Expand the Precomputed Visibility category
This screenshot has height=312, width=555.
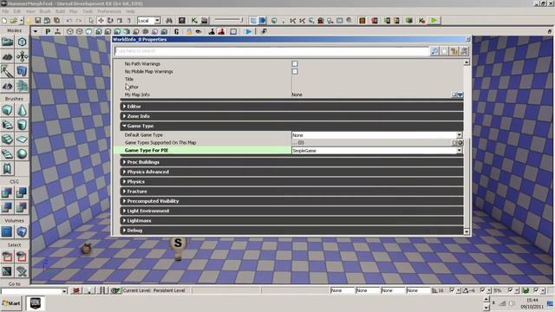pos(291,201)
